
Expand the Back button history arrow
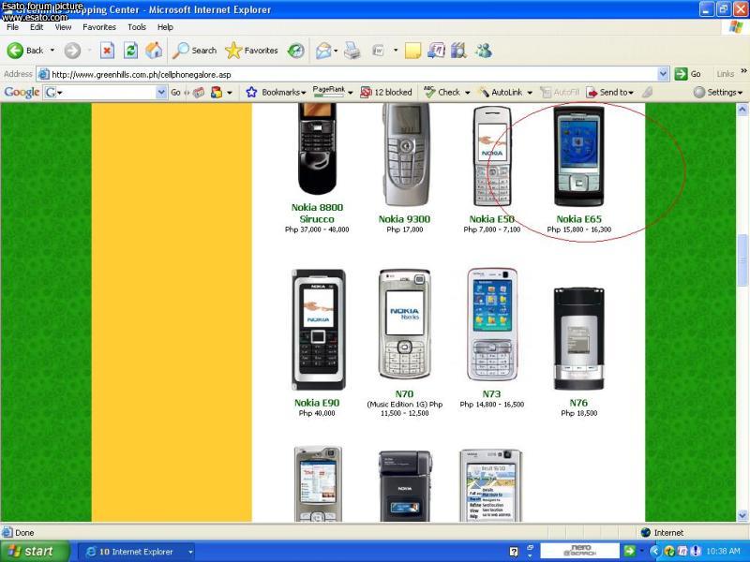point(52,51)
